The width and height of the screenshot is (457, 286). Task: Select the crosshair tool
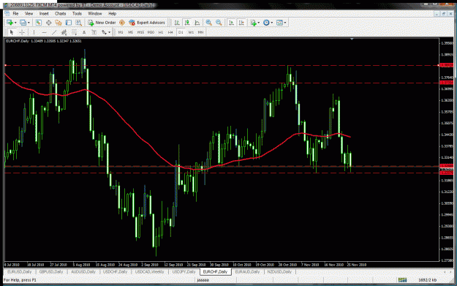click(22, 32)
